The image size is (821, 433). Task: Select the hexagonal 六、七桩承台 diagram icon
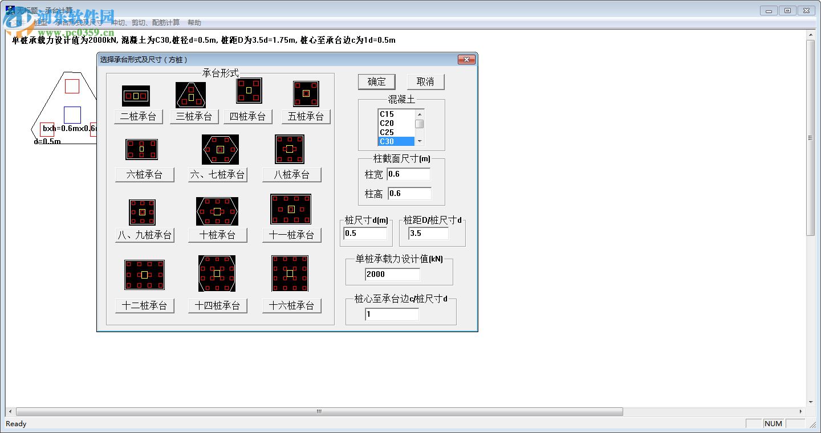click(x=219, y=149)
